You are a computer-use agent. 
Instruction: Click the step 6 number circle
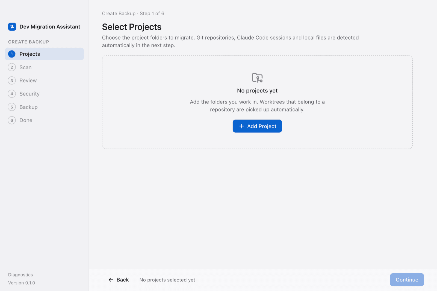(x=12, y=120)
